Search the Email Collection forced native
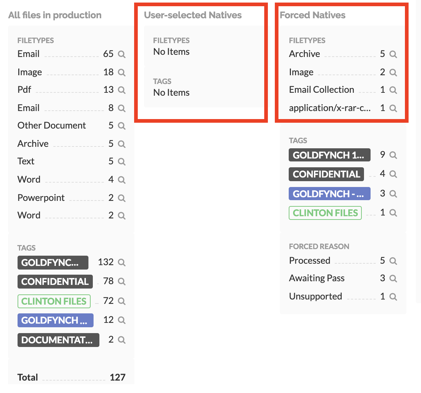The image size is (421, 393). 393,89
